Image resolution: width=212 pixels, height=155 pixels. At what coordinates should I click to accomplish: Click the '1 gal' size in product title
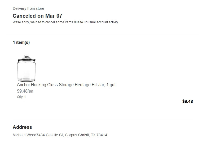(x=111, y=85)
